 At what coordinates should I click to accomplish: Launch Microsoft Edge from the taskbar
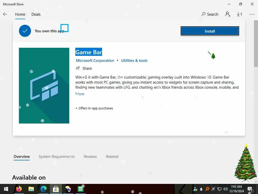point(43,189)
